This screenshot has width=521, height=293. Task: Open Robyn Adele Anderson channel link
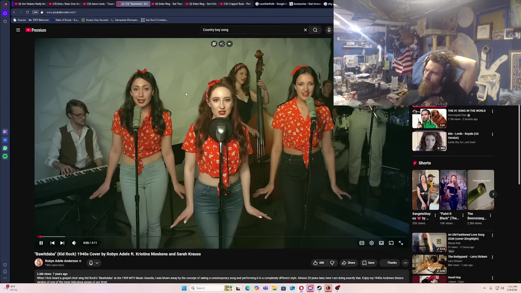tap(61, 261)
